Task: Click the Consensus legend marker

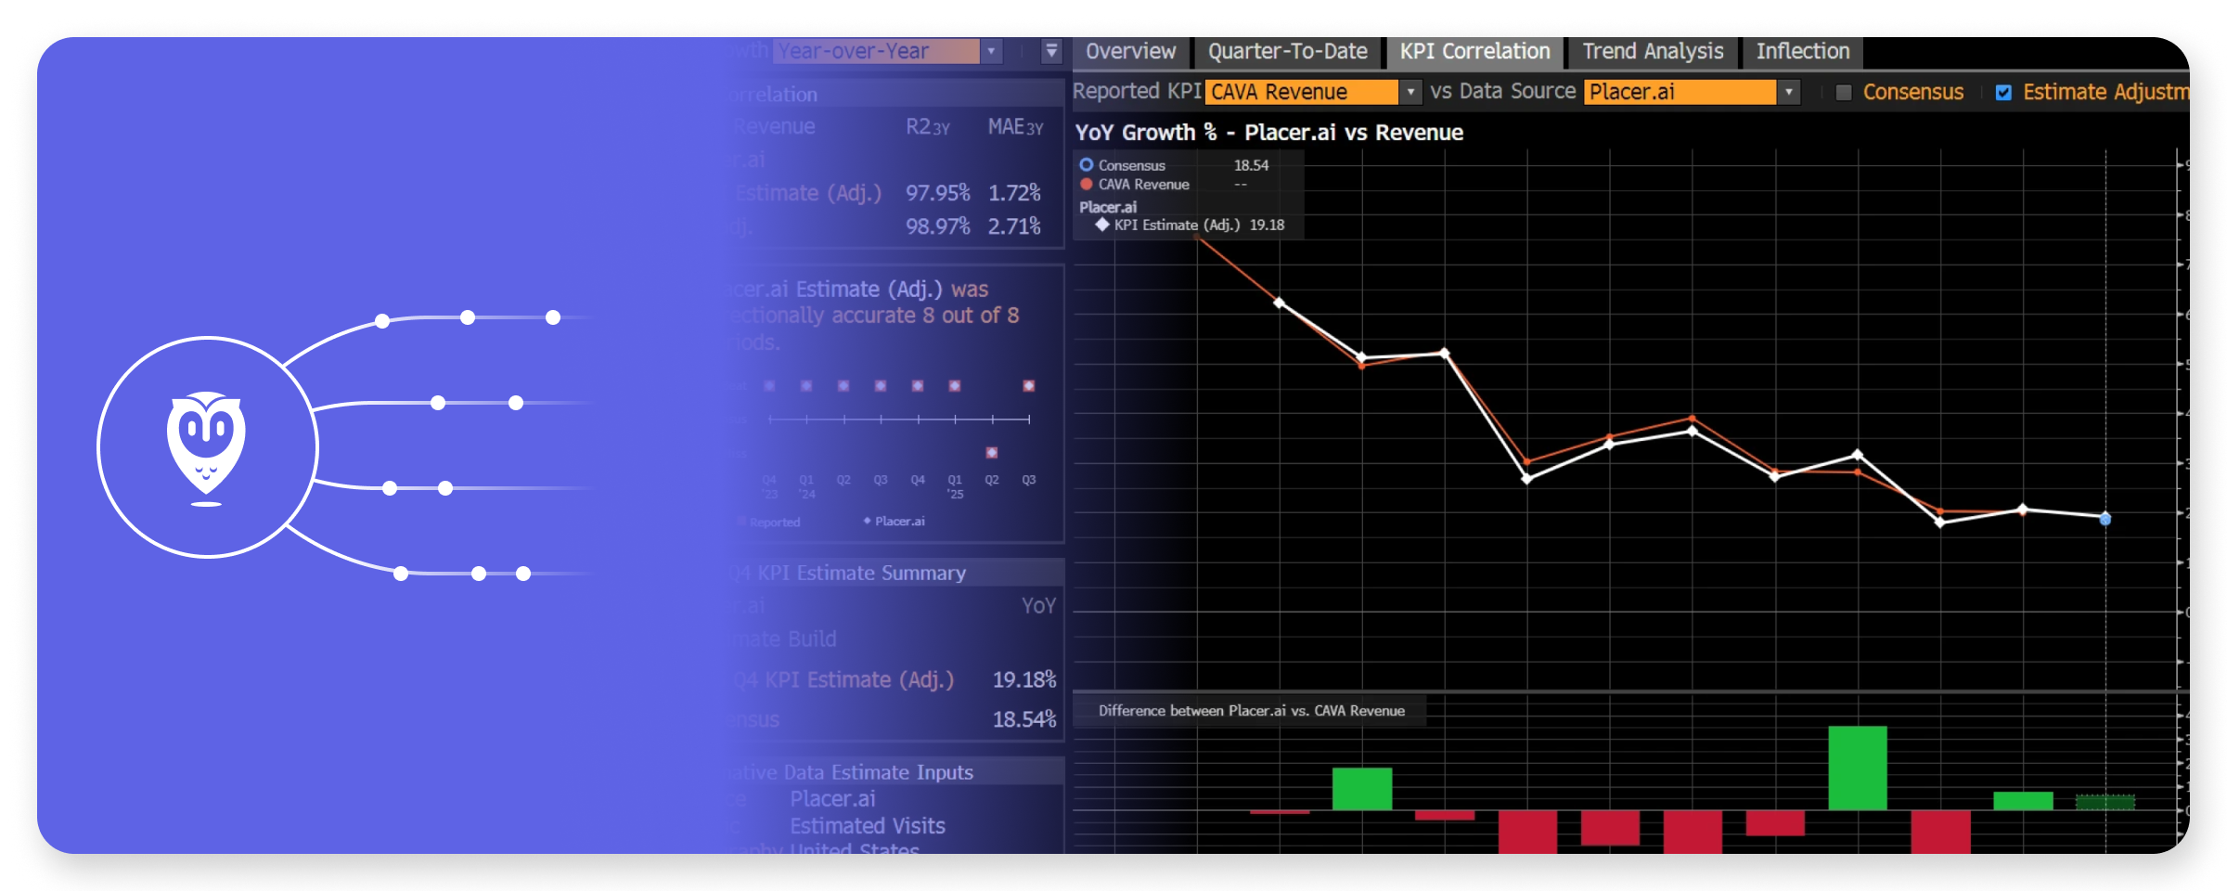Action: tap(1086, 164)
